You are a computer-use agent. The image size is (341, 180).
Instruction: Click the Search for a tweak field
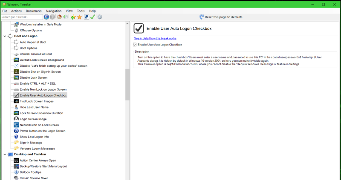(22, 17)
